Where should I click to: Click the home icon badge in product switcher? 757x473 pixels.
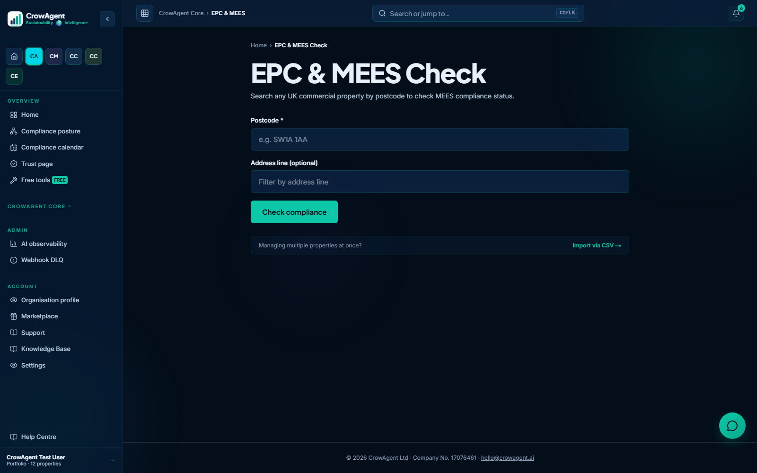tap(14, 56)
